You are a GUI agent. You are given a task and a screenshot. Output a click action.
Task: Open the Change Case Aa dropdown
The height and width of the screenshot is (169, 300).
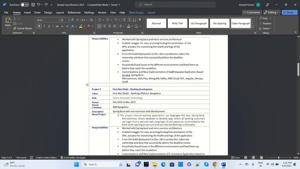coord(84,20)
